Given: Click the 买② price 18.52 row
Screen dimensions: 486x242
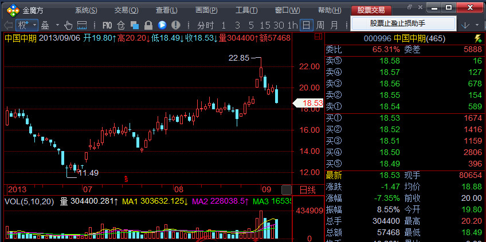Looking at the screenshot, I should (404, 129).
